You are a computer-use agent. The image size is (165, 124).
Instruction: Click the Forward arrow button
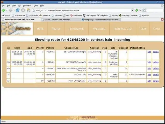pyautogui.click(x=11, y=10)
